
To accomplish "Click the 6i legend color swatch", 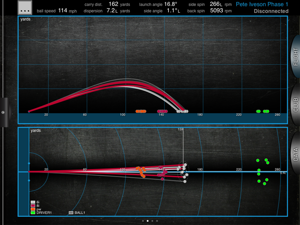I will click(33, 202).
